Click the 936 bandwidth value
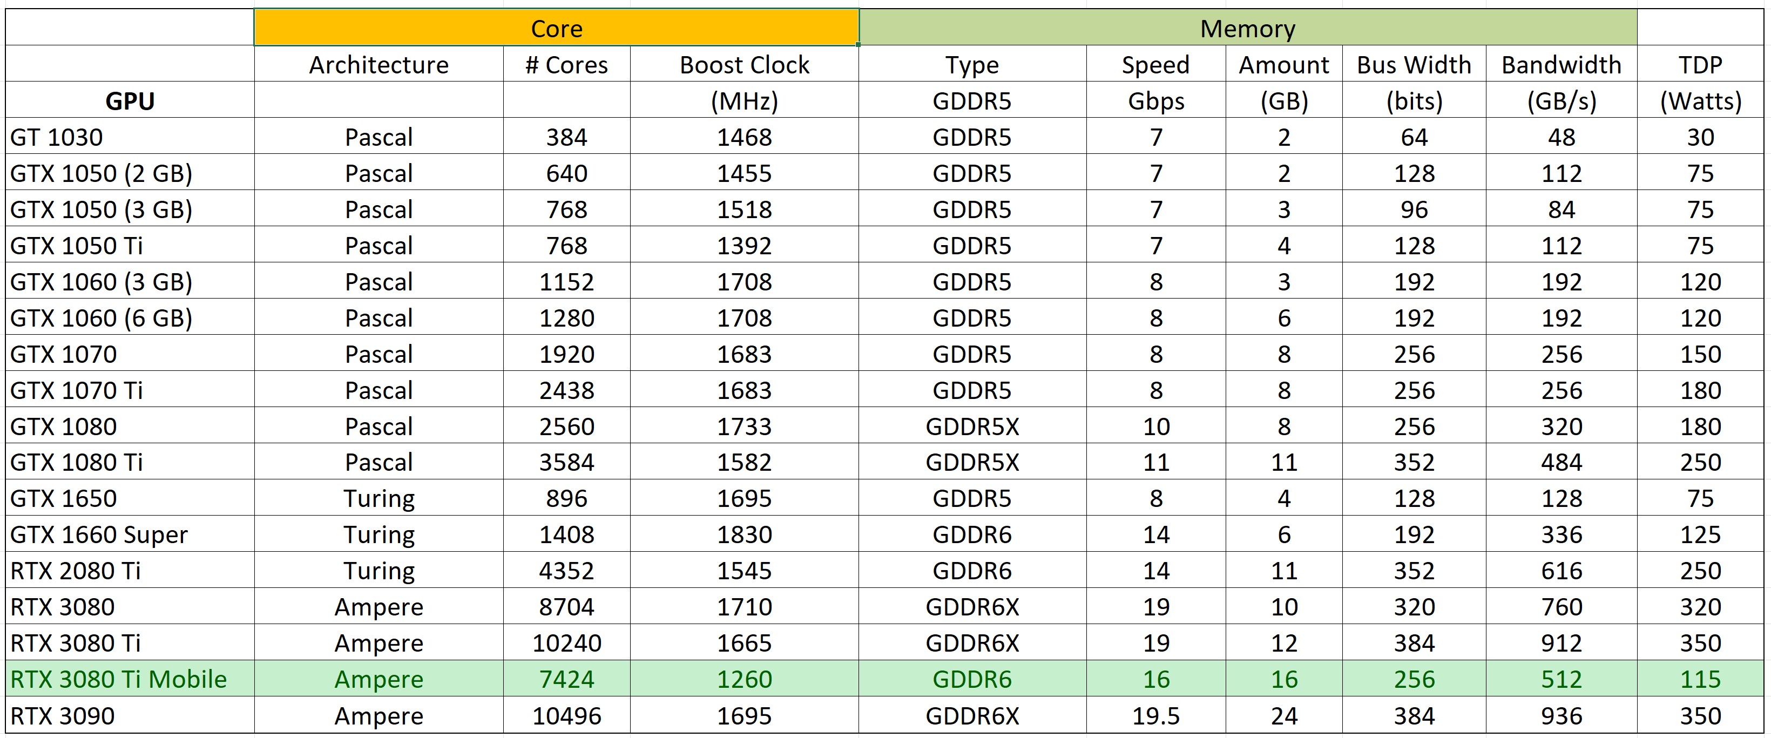Screen dimensions: 1771x738 coord(1560,715)
